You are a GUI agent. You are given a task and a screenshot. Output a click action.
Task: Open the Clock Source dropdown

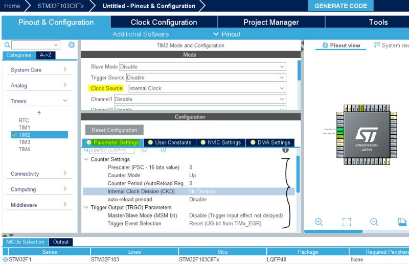[x=207, y=89]
